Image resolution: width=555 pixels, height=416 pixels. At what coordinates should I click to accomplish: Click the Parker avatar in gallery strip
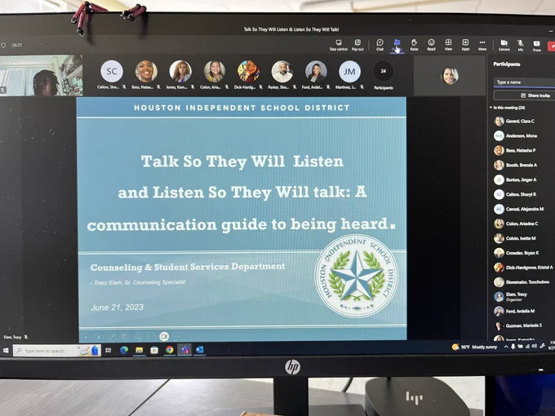click(282, 72)
